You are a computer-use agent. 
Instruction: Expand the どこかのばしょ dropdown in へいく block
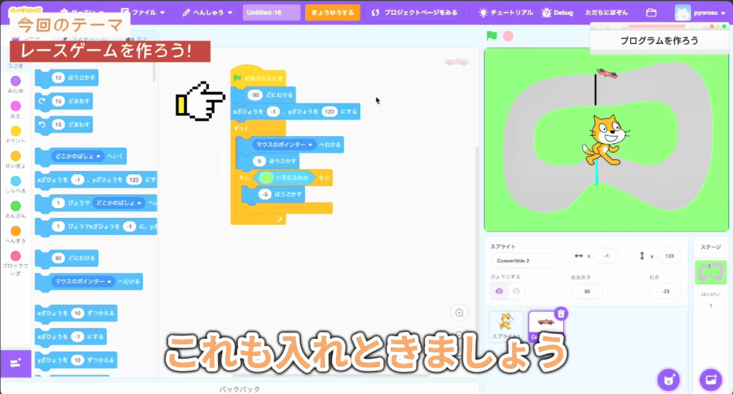tap(99, 155)
